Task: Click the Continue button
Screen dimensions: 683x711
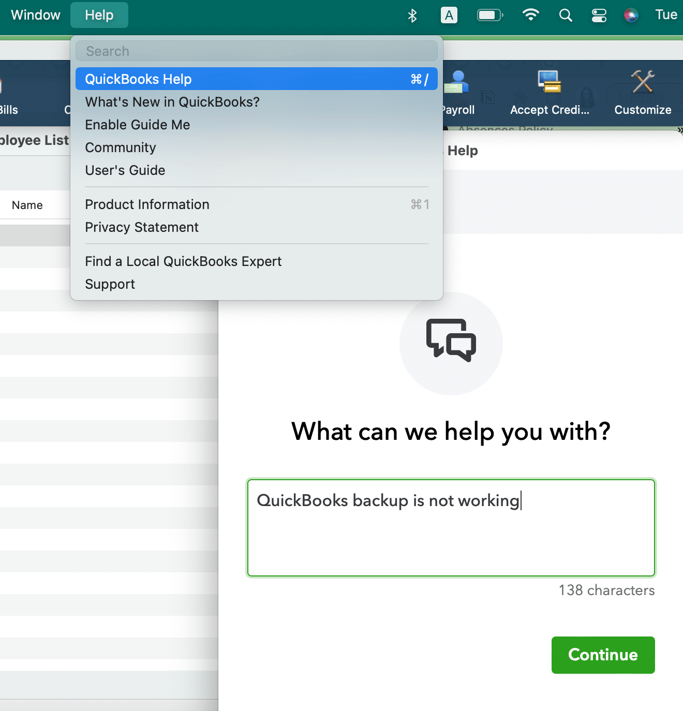Action: 602,655
